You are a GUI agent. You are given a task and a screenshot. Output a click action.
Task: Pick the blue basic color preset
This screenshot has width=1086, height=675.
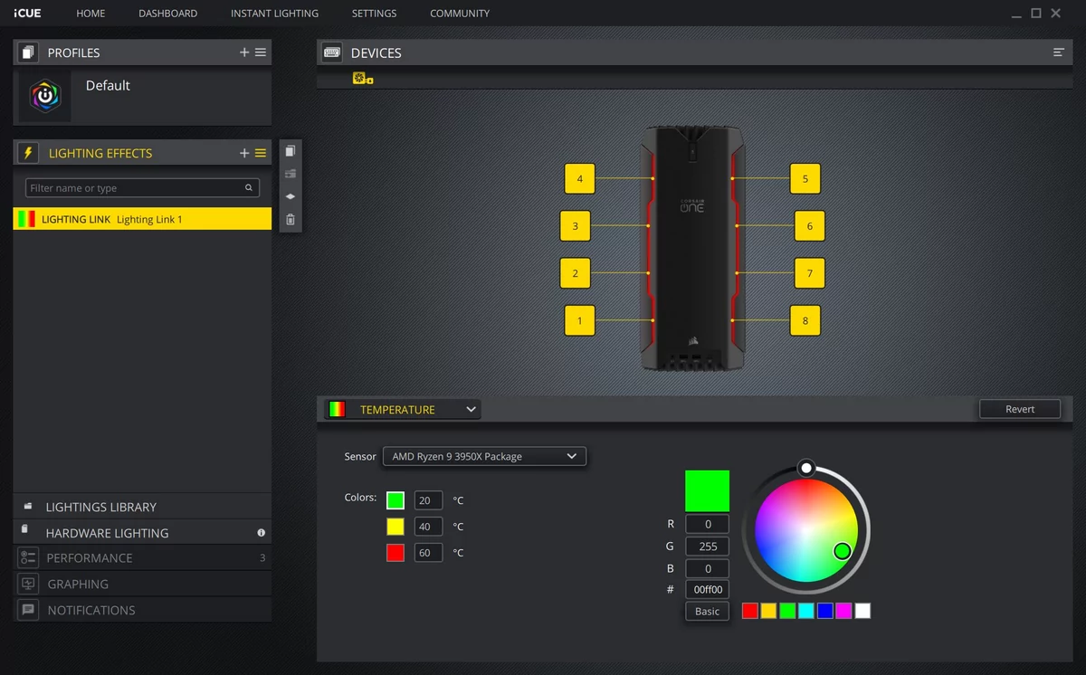825,611
